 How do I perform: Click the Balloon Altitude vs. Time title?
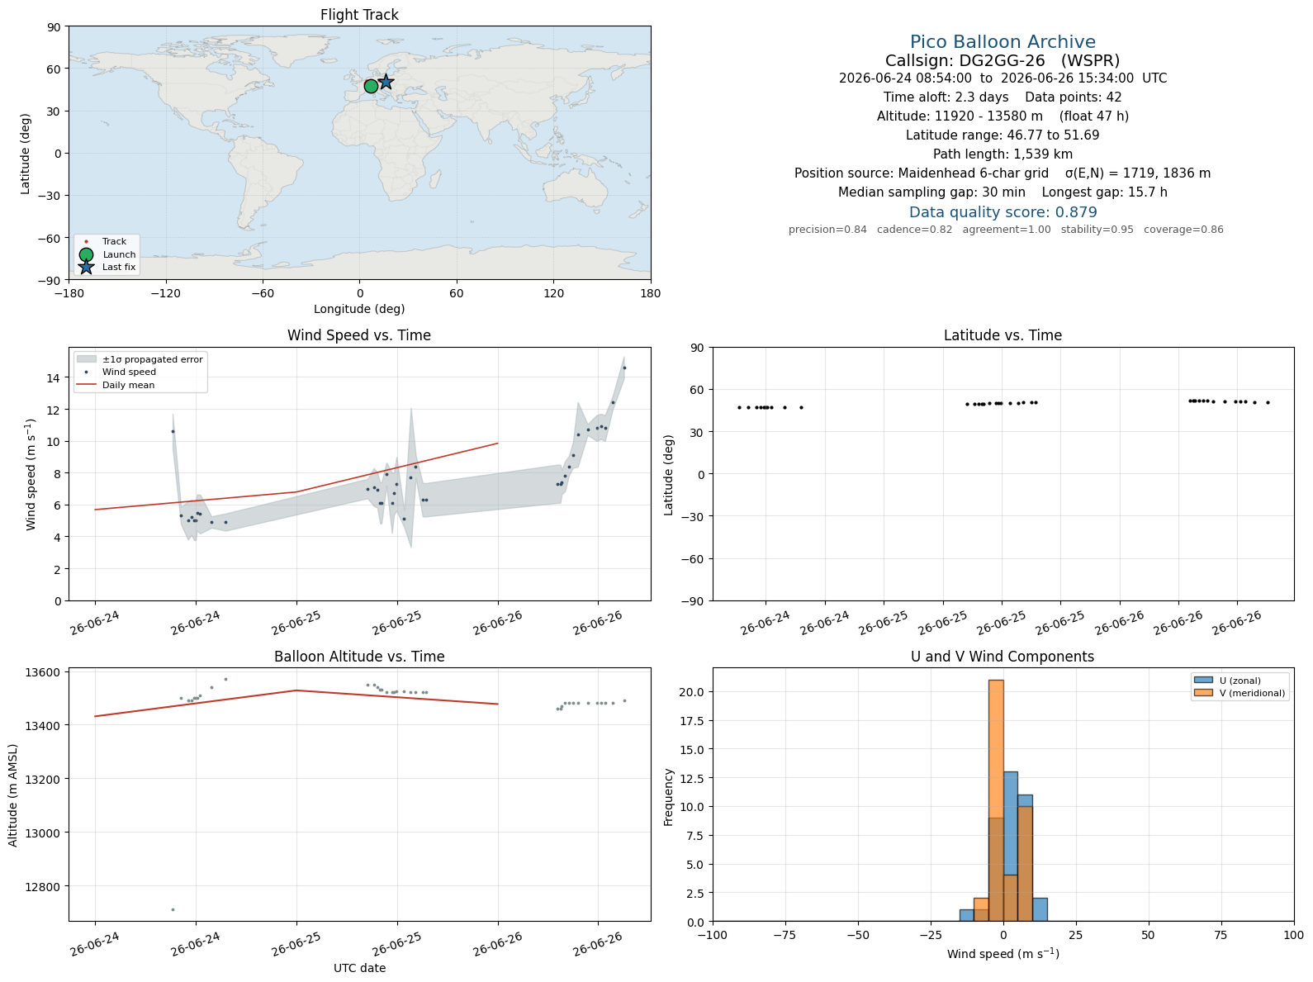[359, 657]
